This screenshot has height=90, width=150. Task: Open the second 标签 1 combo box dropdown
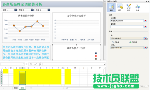pyautogui.click(x=32, y=10)
